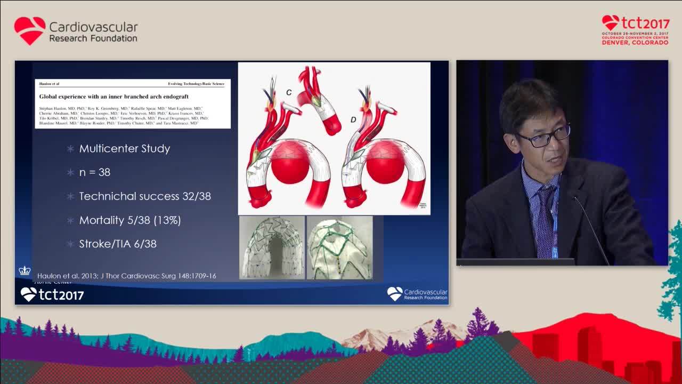682x384 pixels.
Task: Click the crown emblem beside the citation
Action: pyautogui.click(x=25, y=270)
